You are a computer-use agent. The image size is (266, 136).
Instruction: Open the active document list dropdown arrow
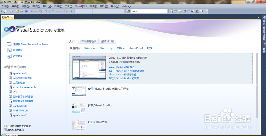coord(259,17)
